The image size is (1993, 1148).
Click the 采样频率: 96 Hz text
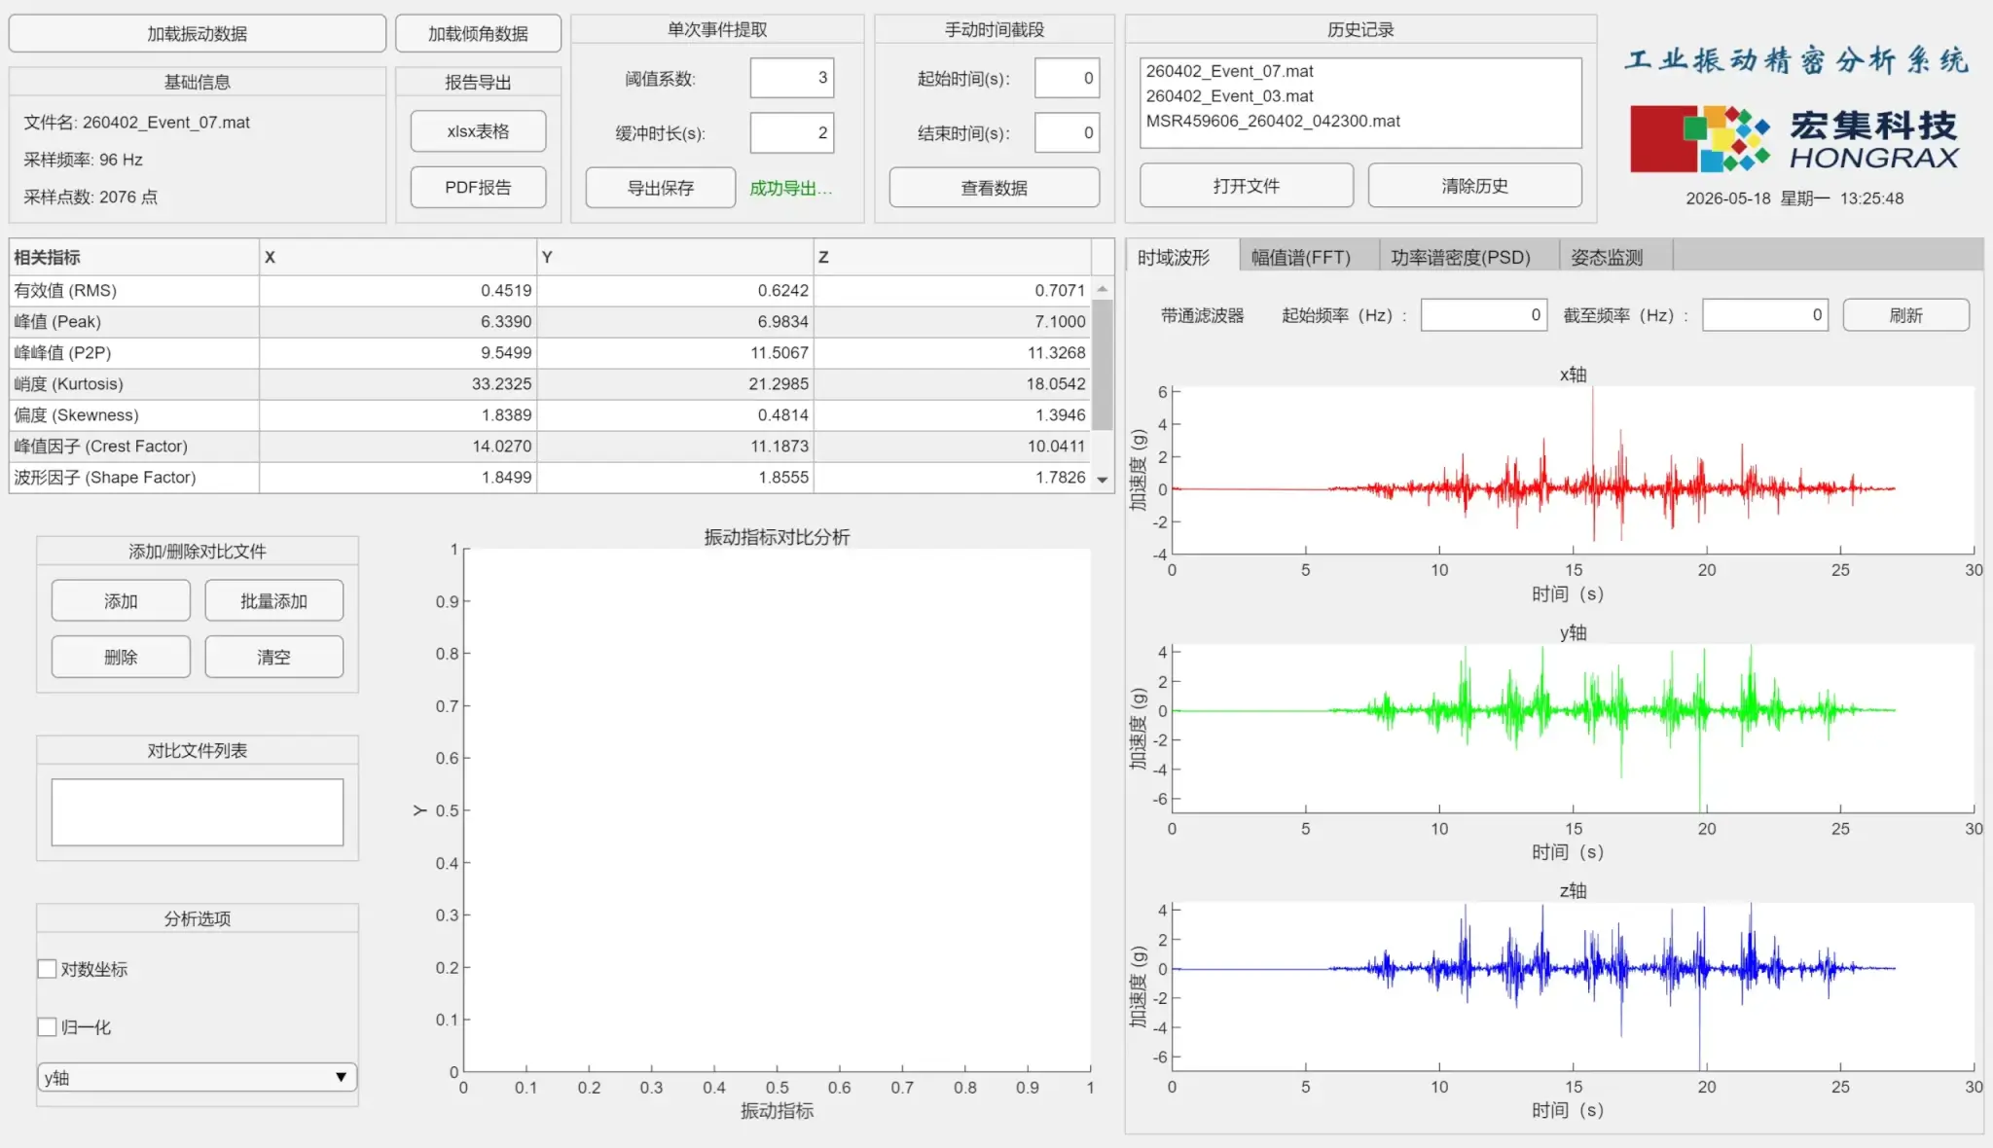click(x=83, y=160)
